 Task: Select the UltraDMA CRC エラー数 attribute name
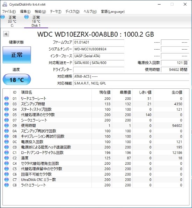click(x=38, y=180)
